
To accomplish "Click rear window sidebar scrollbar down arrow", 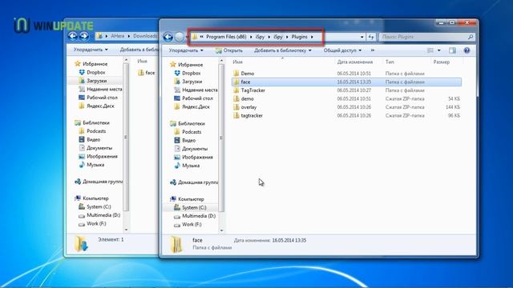I will click(126, 230).
